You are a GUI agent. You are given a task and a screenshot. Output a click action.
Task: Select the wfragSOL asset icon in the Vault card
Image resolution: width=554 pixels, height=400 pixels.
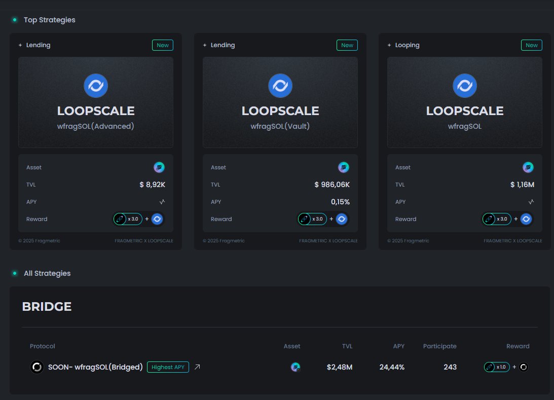(x=344, y=167)
